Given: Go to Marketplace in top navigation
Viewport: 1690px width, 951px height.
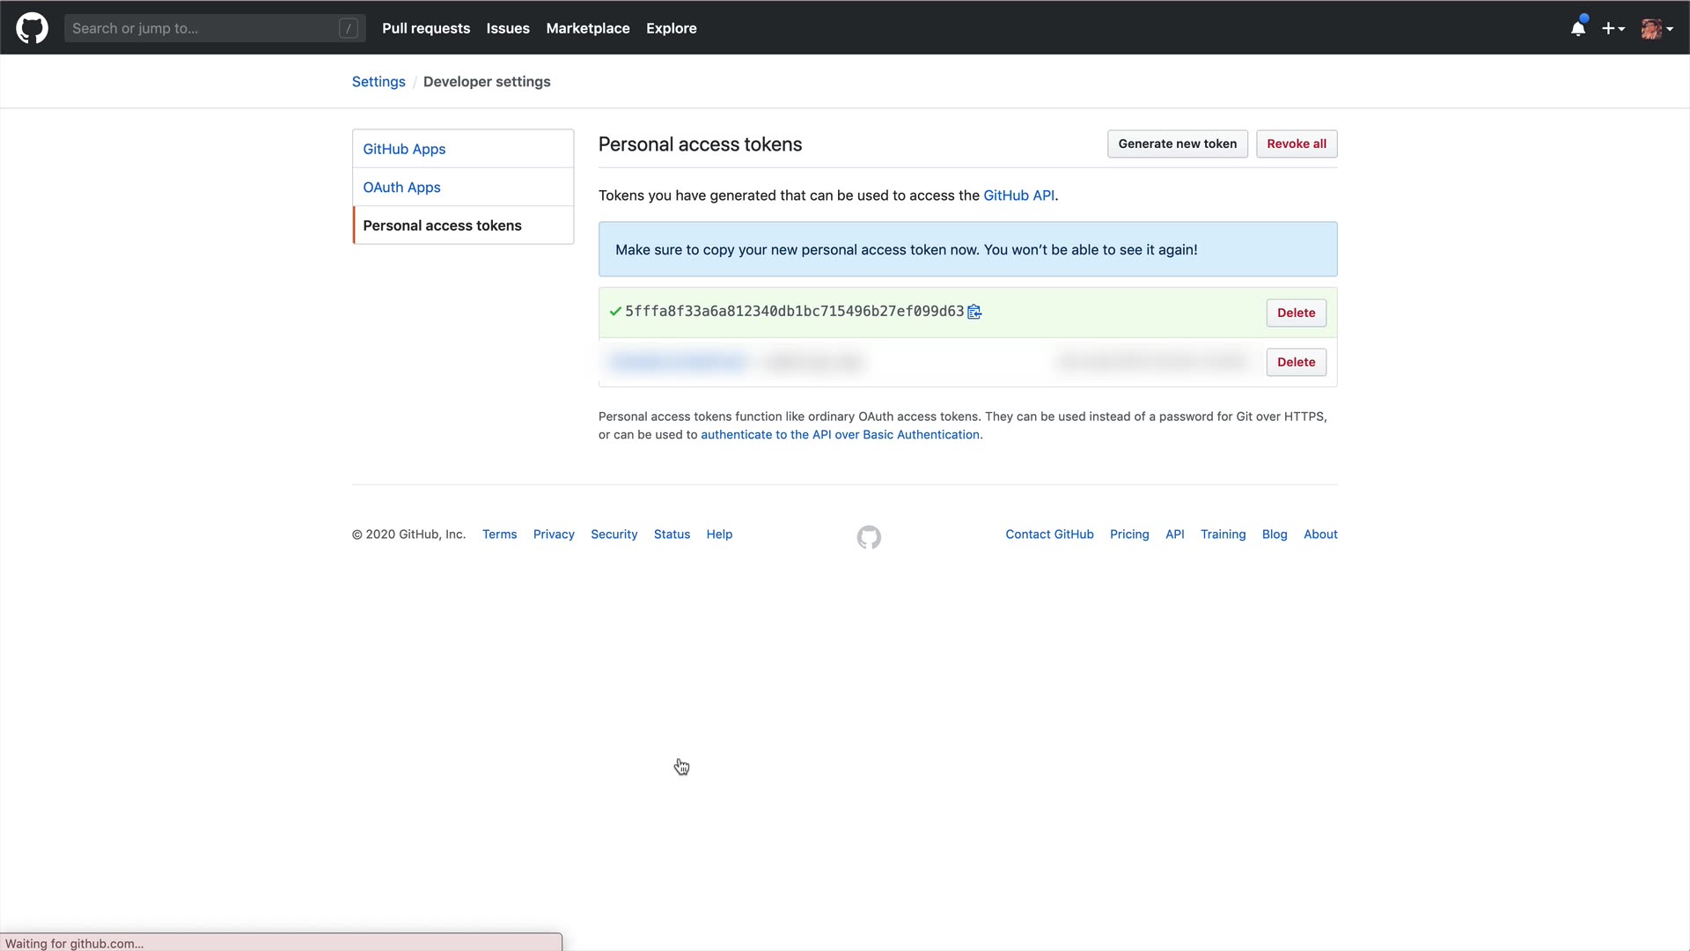Looking at the screenshot, I should (x=588, y=28).
